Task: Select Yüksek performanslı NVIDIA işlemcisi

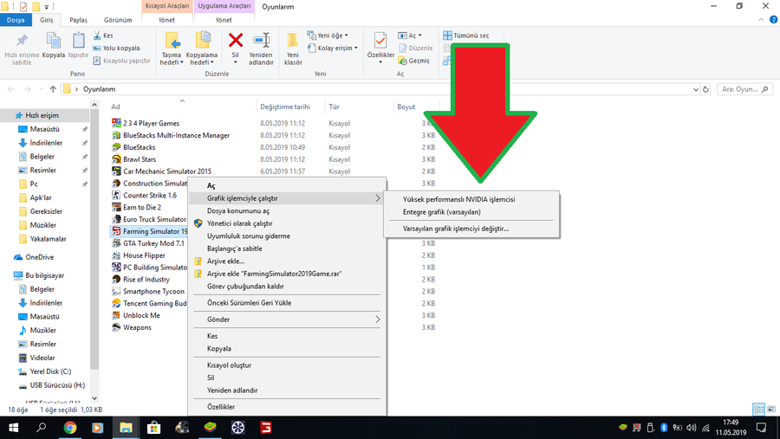Action: click(459, 199)
